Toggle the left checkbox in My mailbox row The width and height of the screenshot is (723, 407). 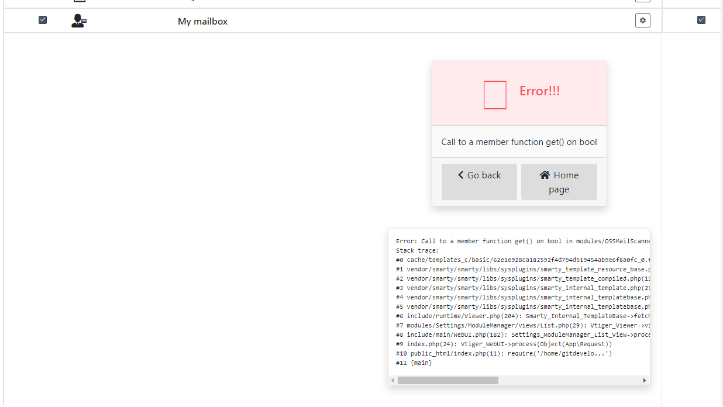coord(43,20)
